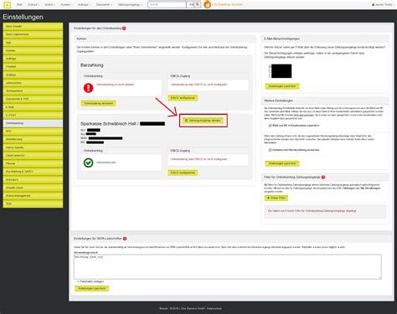
Task: Click the red help badge next to SEPA-Lastschriften
Action: point(125,239)
